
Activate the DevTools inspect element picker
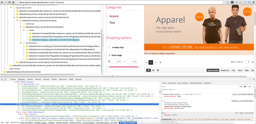tap(2, 79)
